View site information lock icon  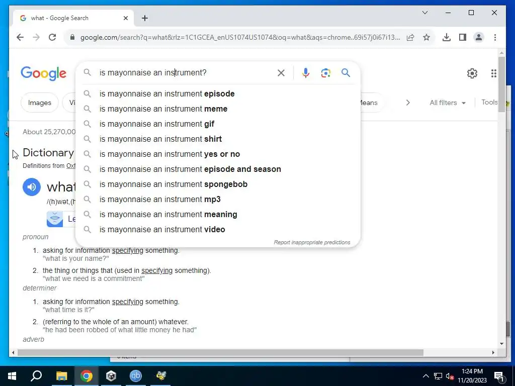[72, 37]
